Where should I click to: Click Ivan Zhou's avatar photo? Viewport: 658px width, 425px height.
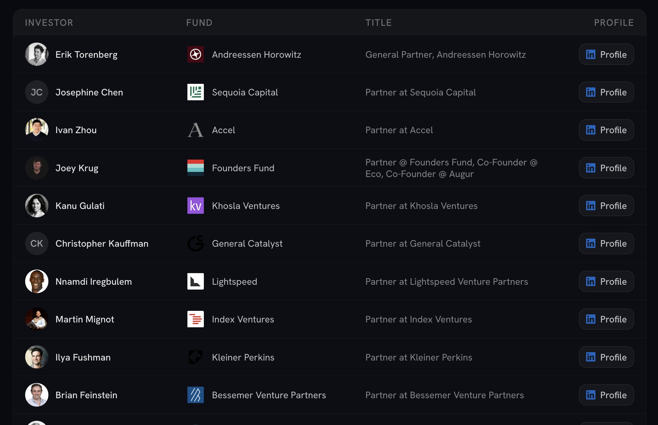coord(37,130)
